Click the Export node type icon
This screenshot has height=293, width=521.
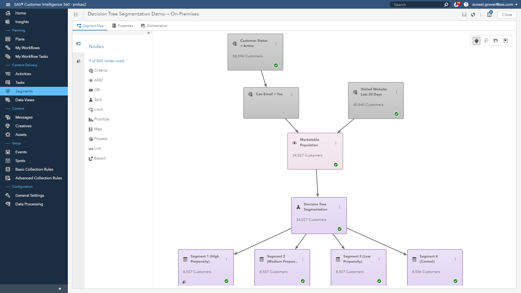coord(91,158)
